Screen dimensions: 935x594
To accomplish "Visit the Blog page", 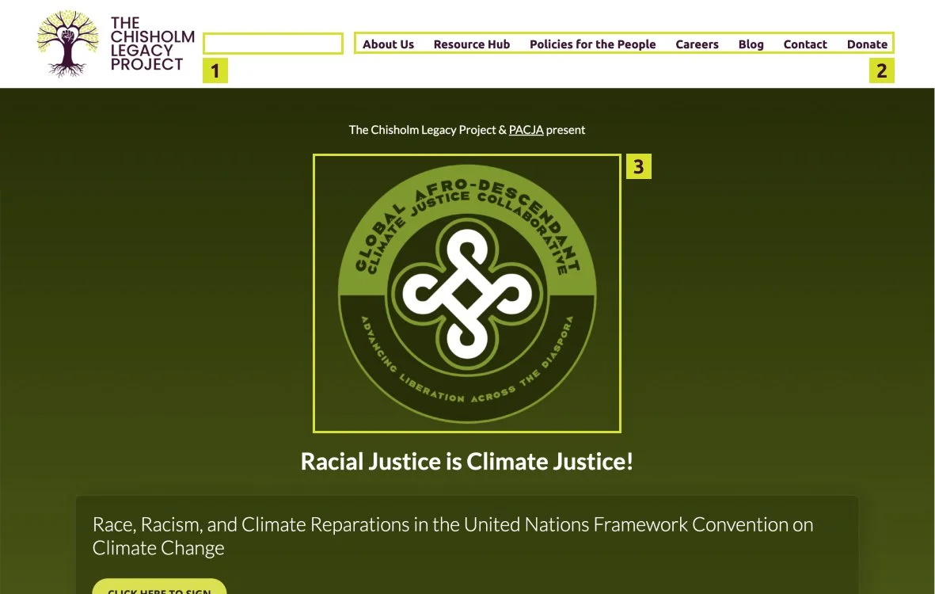I will click(751, 44).
